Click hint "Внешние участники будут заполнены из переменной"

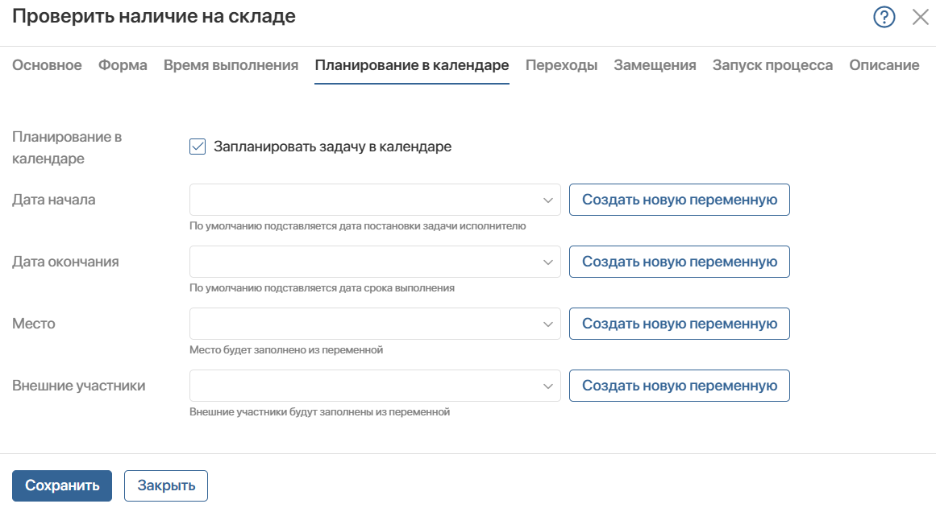tap(319, 412)
